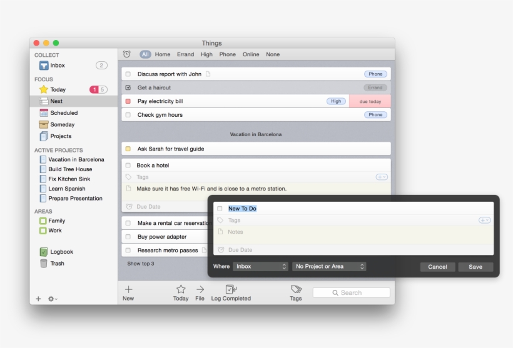Click the New to-do plus icon
Image resolution: width=513 pixels, height=348 pixels.
click(x=128, y=289)
